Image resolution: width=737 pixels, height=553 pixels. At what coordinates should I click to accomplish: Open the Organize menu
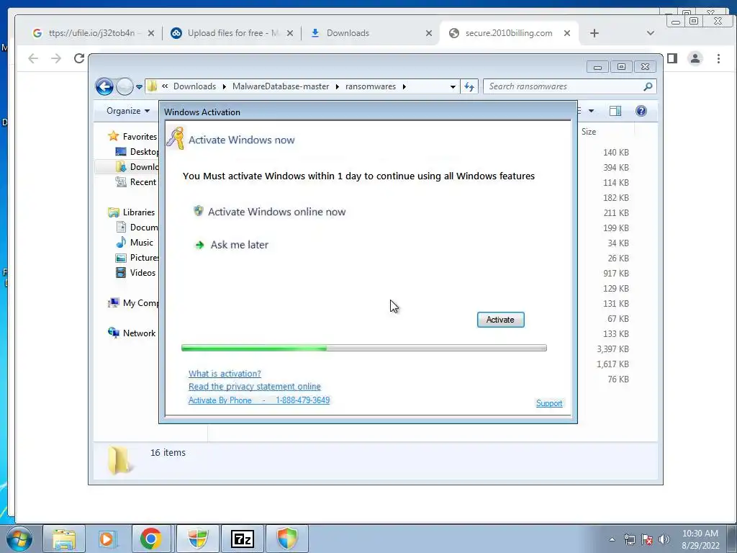[128, 111]
